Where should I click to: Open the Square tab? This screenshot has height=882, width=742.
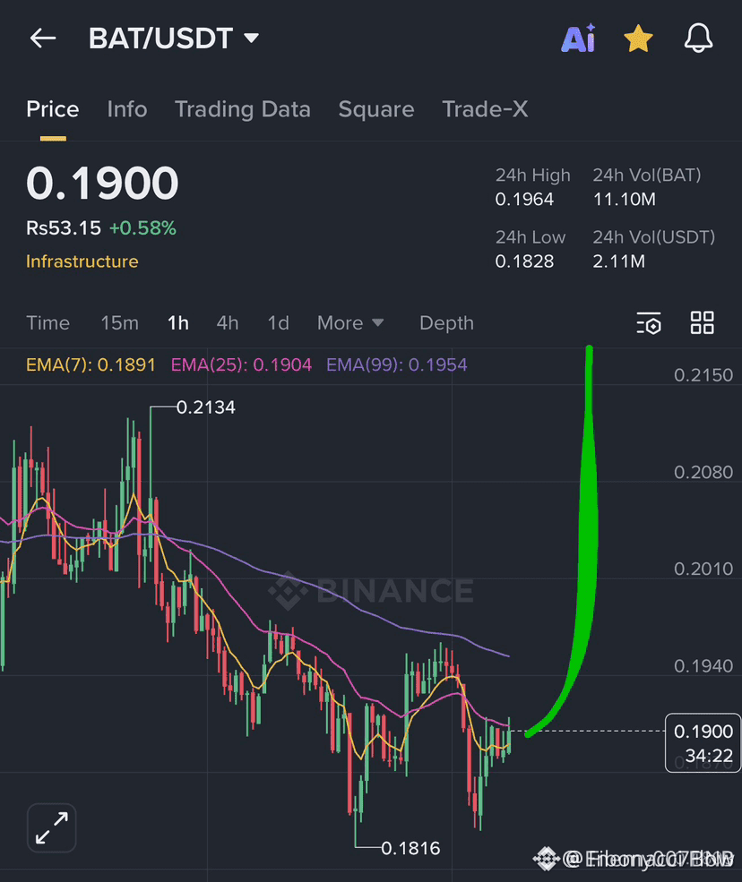coord(375,109)
